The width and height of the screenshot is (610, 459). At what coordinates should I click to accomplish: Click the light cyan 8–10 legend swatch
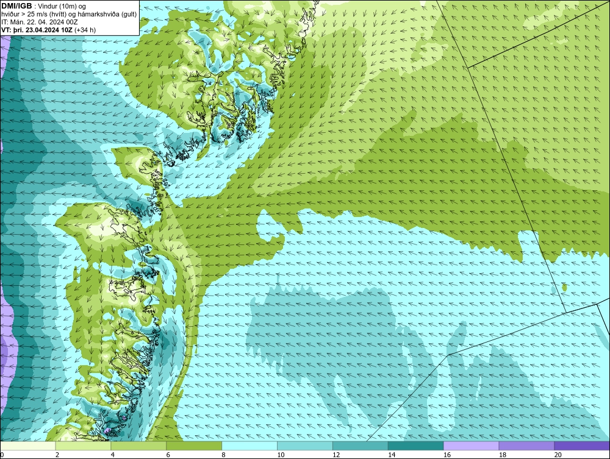249,446
